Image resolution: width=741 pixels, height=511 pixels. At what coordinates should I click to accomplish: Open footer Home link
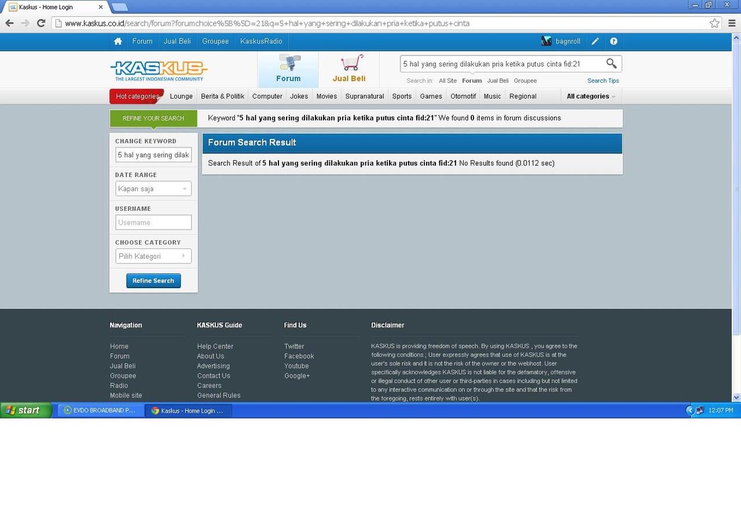pos(119,346)
